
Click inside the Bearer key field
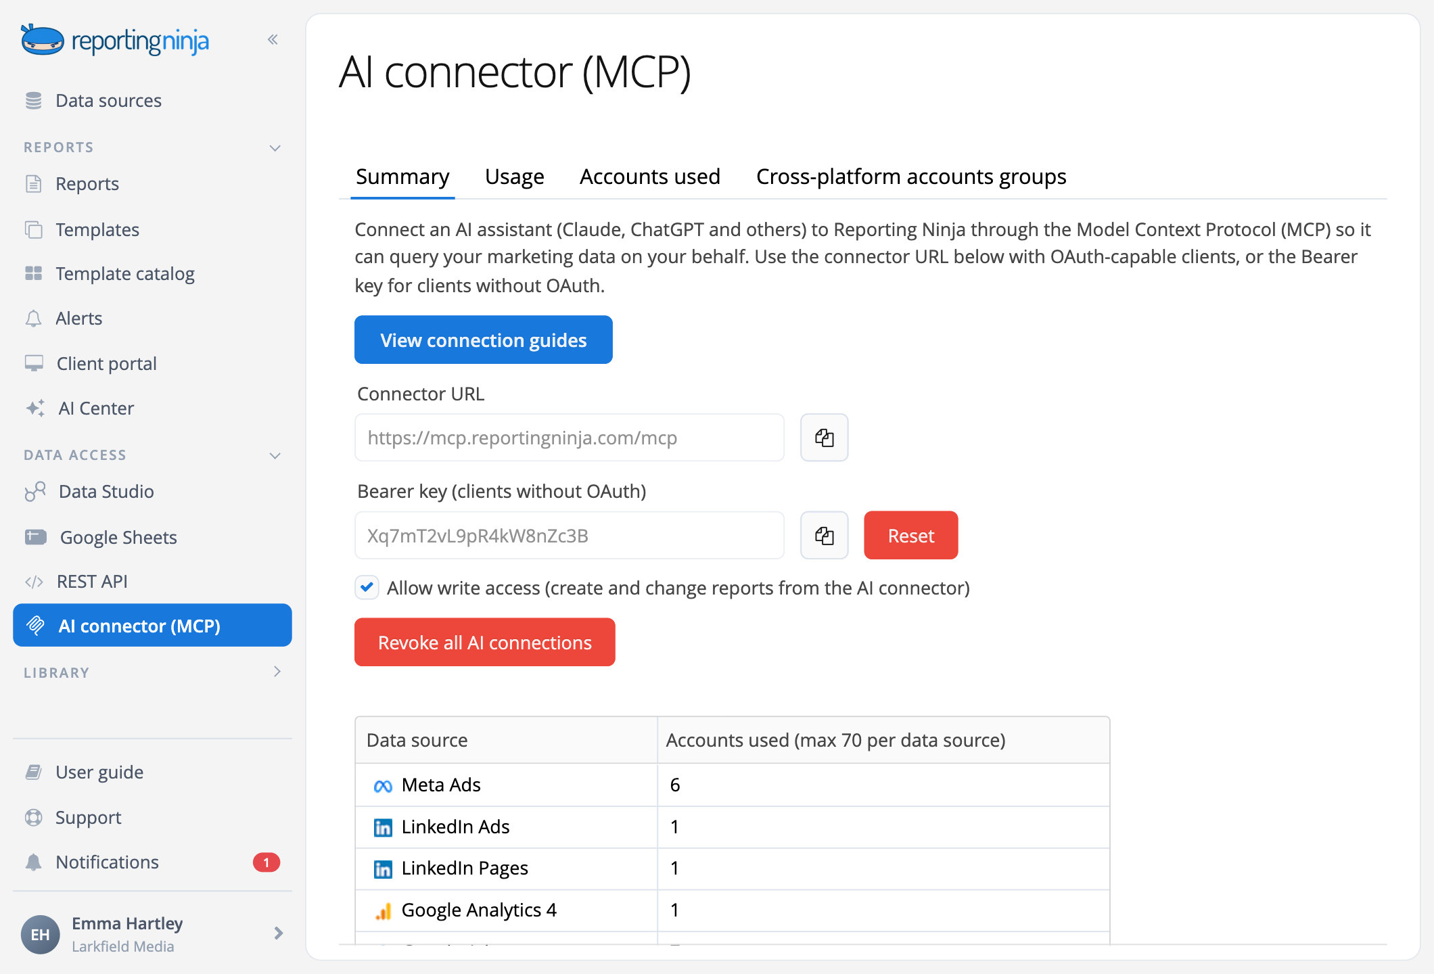tap(569, 536)
